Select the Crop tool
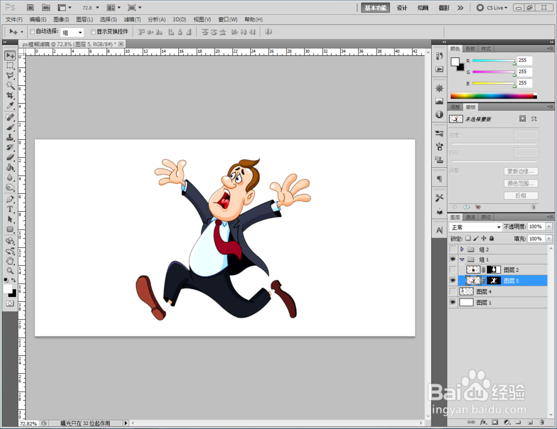557x429 pixels. click(x=10, y=95)
